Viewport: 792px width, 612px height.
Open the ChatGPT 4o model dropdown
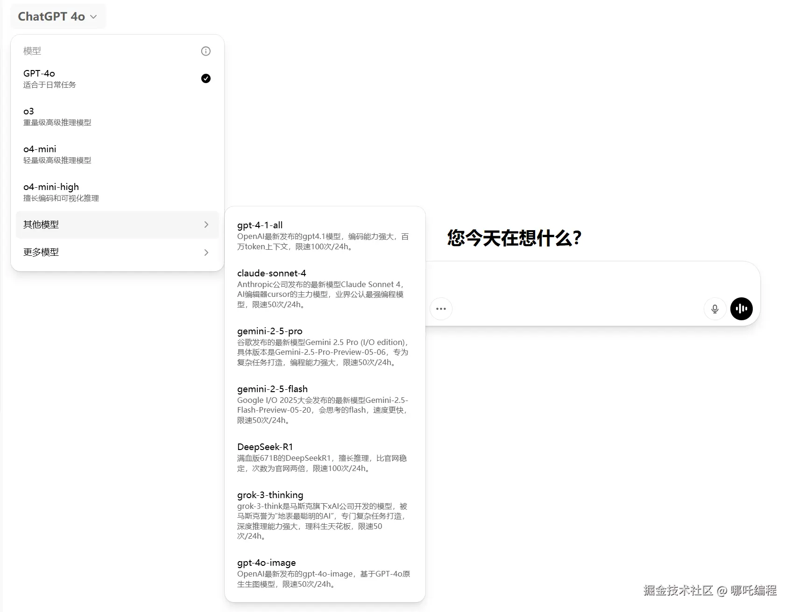click(x=57, y=16)
